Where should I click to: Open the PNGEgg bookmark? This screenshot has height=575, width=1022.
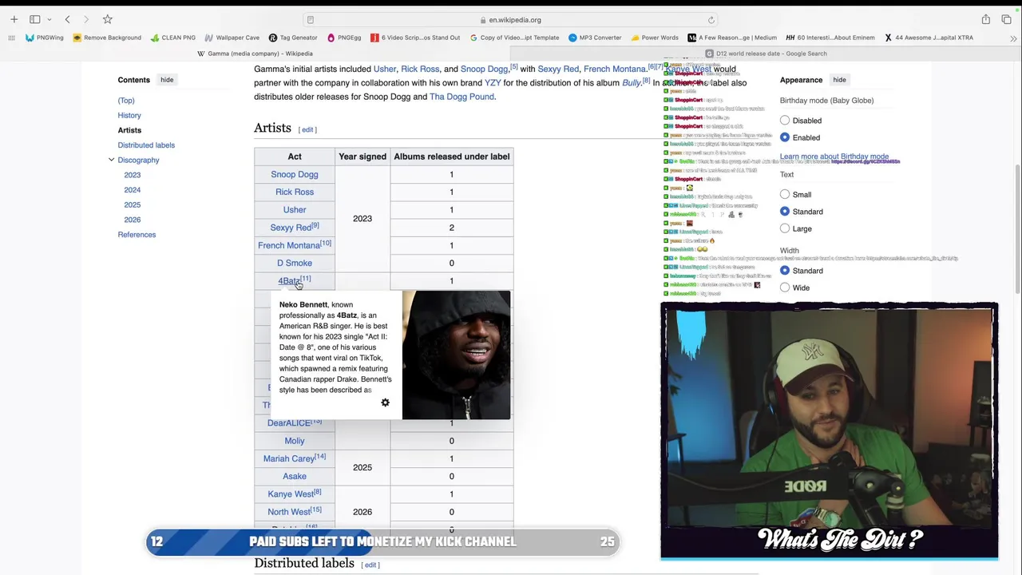click(344, 38)
